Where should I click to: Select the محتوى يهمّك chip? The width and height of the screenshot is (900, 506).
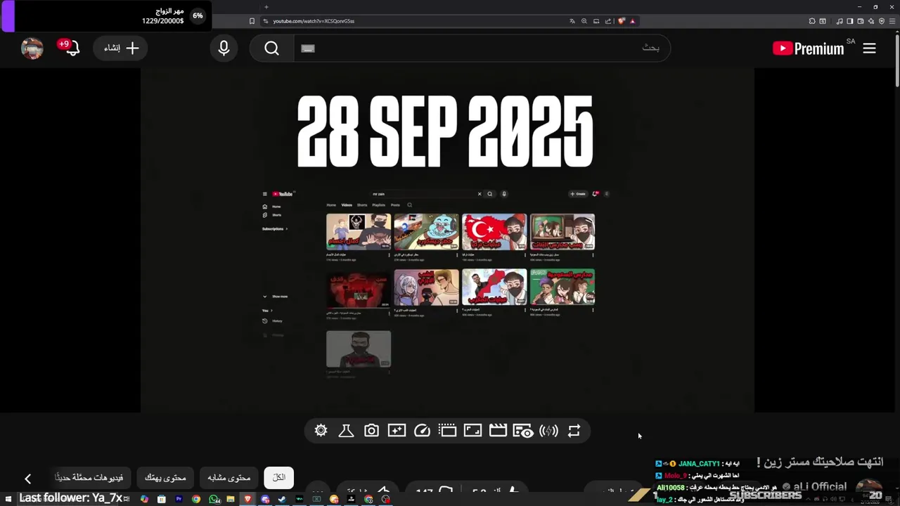tap(165, 478)
